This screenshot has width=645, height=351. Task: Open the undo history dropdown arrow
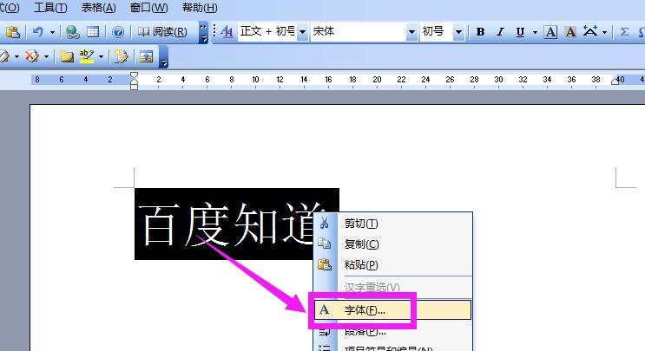click(52, 32)
